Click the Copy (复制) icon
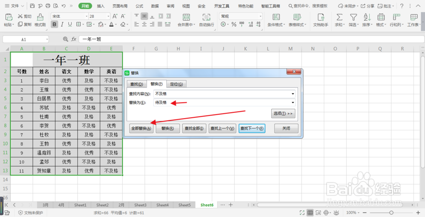Screen dimensions: 425x217 (20, 24)
